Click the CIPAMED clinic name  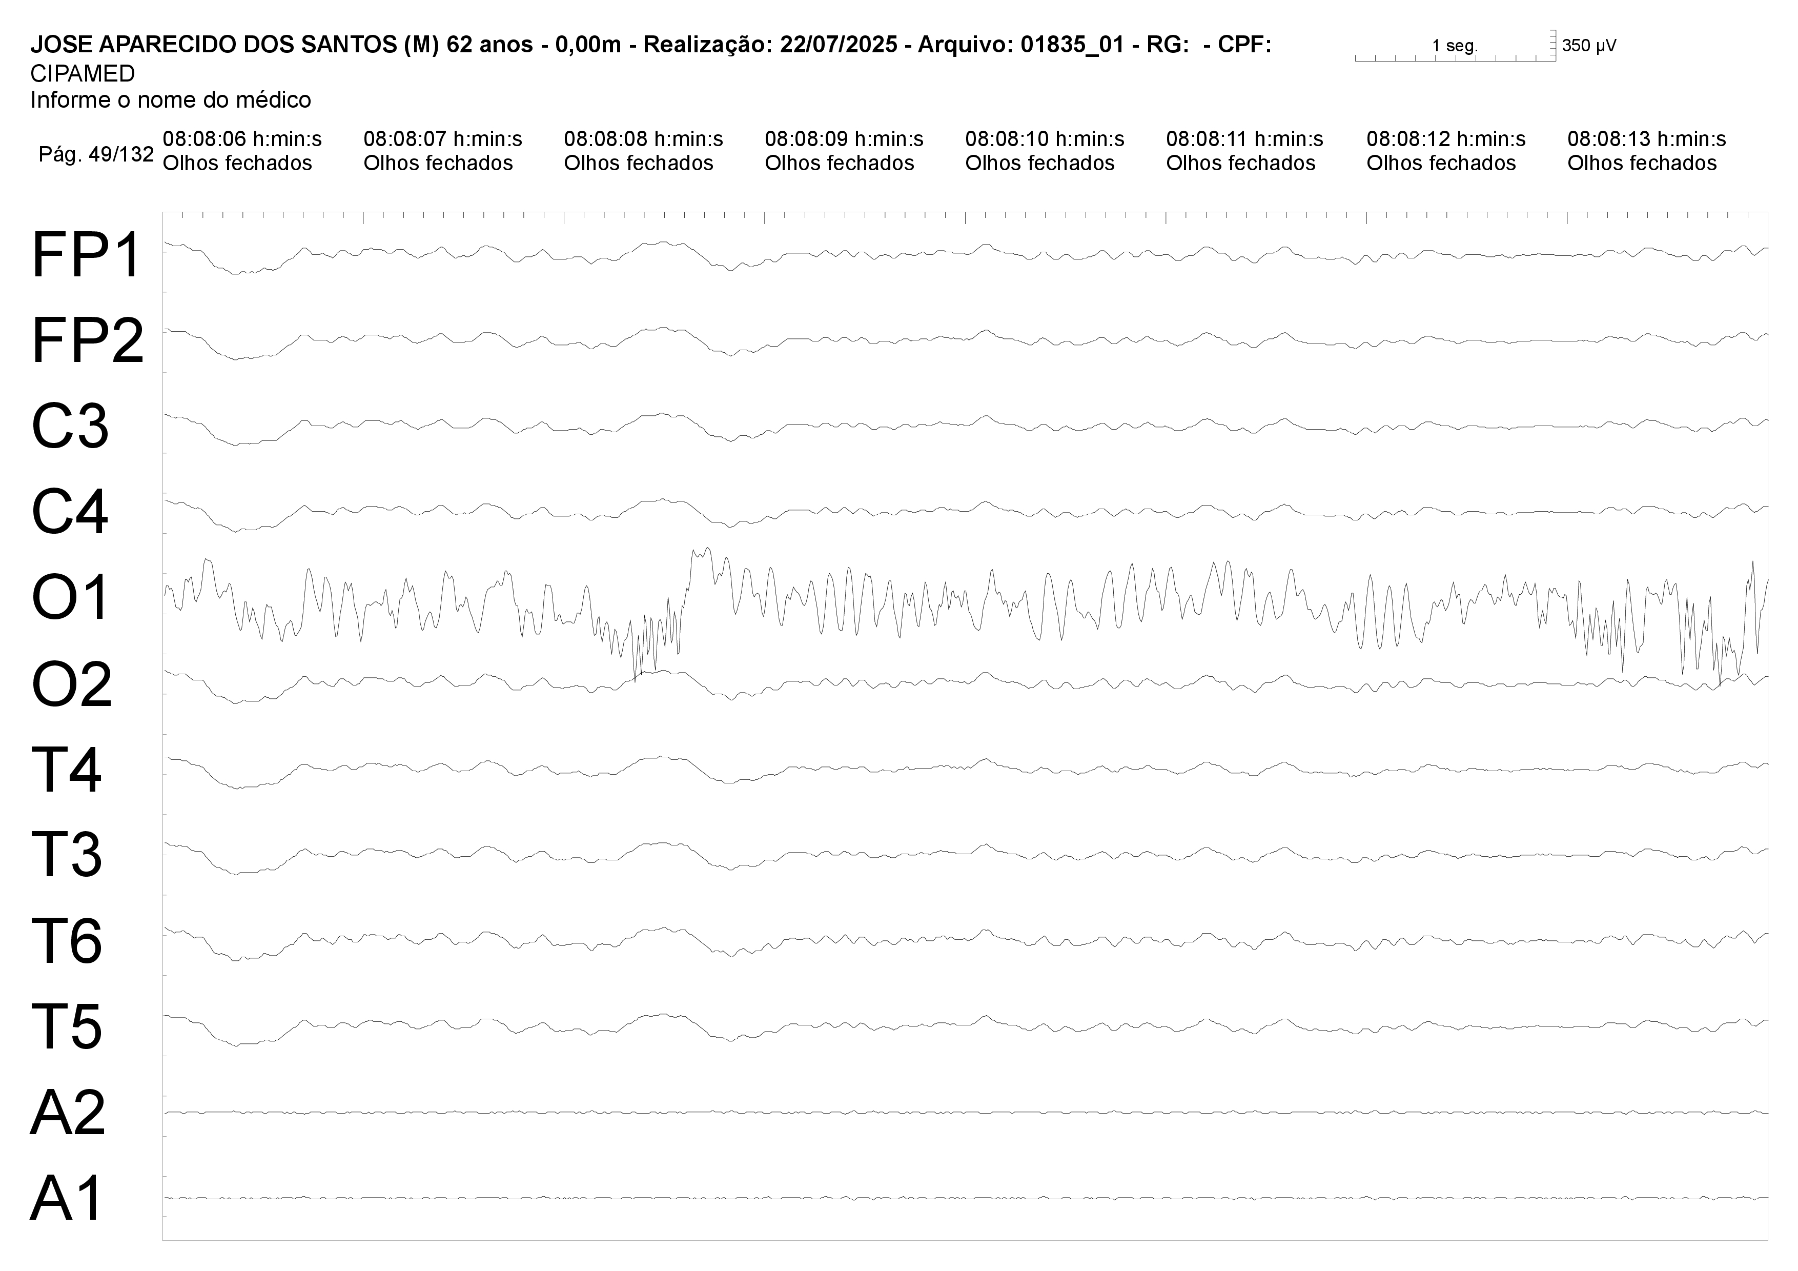pyautogui.click(x=82, y=74)
